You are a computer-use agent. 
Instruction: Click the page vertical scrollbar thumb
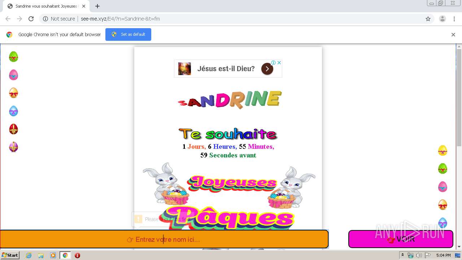[459, 97]
